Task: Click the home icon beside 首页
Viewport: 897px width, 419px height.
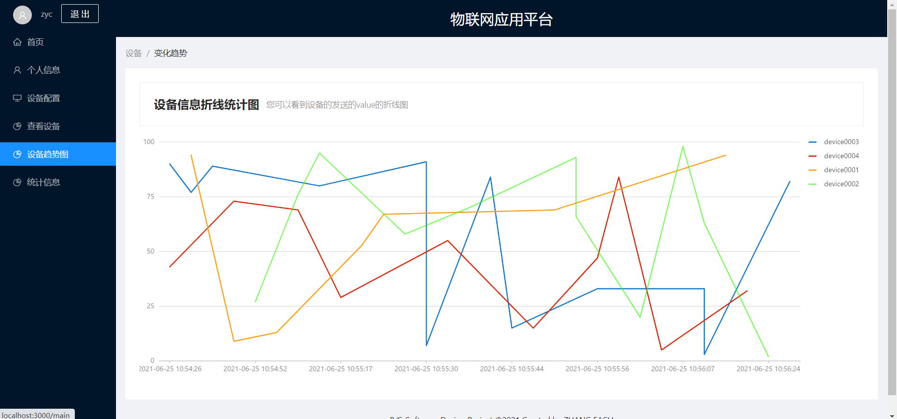Action: pyautogui.click(x=17, y=42)
